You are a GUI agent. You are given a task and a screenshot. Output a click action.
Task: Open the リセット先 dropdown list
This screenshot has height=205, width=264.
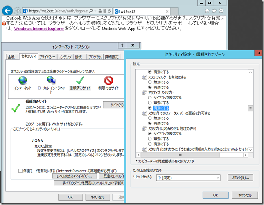pos(188,178)
